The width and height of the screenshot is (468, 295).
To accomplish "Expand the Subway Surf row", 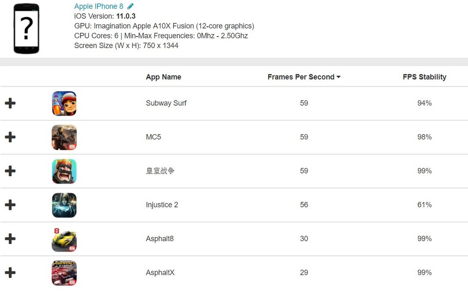I will [10, 103].
